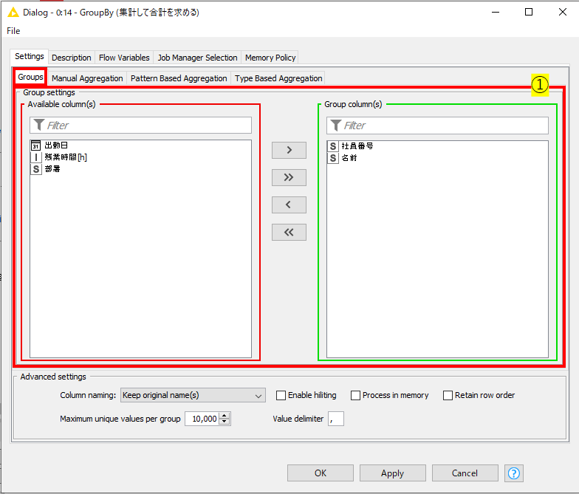Open the Memory Policy tab
Image resolution: width=579 pixels, height=494 pixels.
tap(270, 58)
